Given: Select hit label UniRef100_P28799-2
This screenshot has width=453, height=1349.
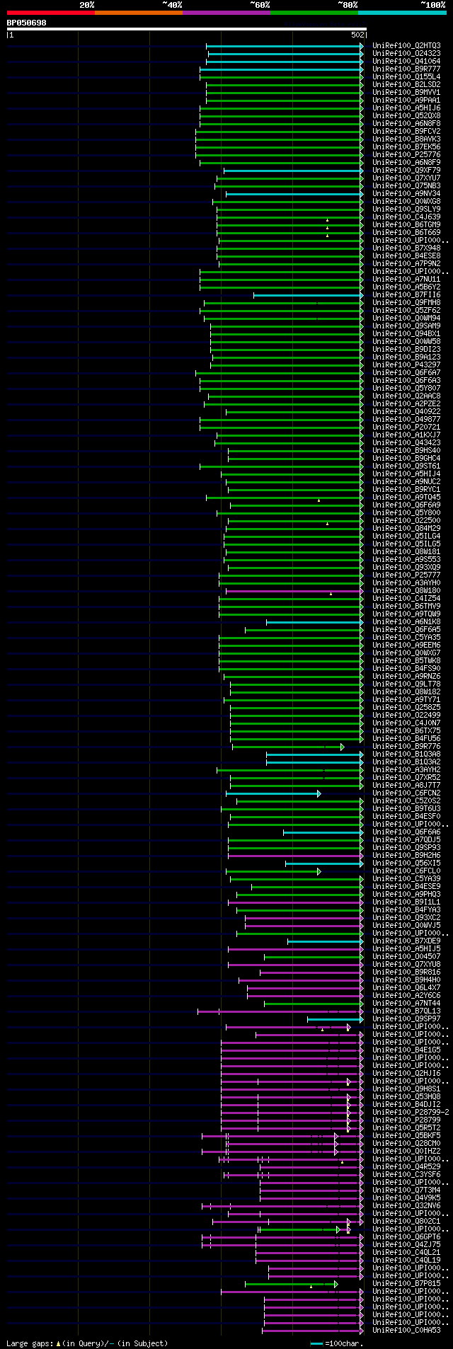Looking at the screenshot, I should (x=411, y=1113).
